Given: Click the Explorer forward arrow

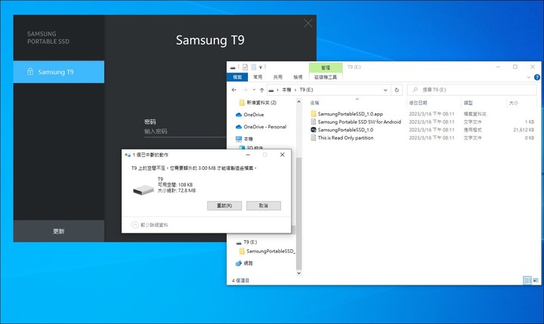Looking at the screenshot, I should (x=245, y=90).
